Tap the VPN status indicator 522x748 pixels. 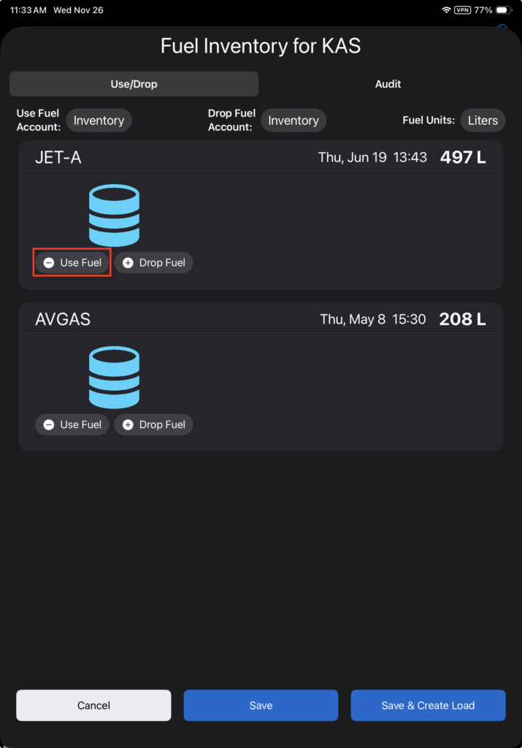click(x=462, y=10)
